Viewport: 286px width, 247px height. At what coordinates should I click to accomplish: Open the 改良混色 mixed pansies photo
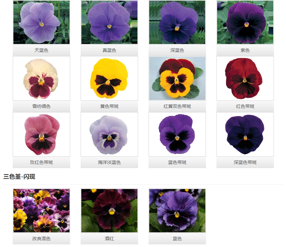pos(41,211)
